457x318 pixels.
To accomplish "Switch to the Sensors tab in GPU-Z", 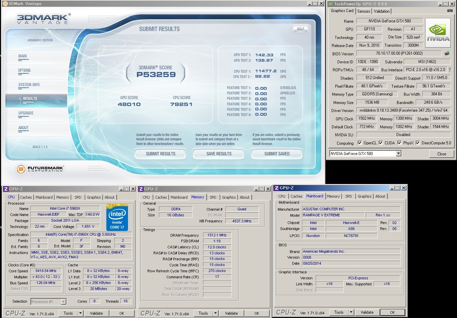I will 364,11.
